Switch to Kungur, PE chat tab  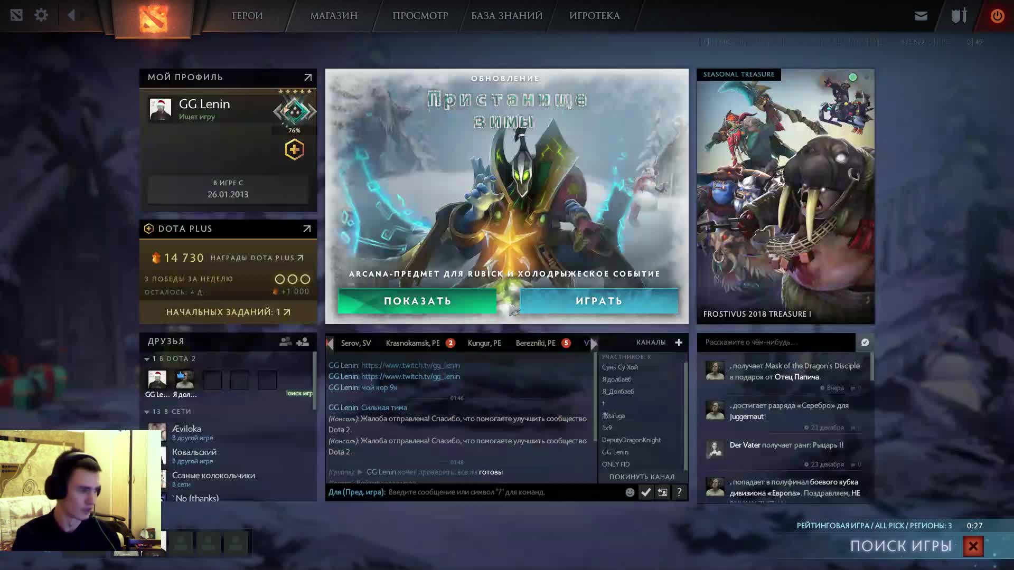click(x=484, y=343)
